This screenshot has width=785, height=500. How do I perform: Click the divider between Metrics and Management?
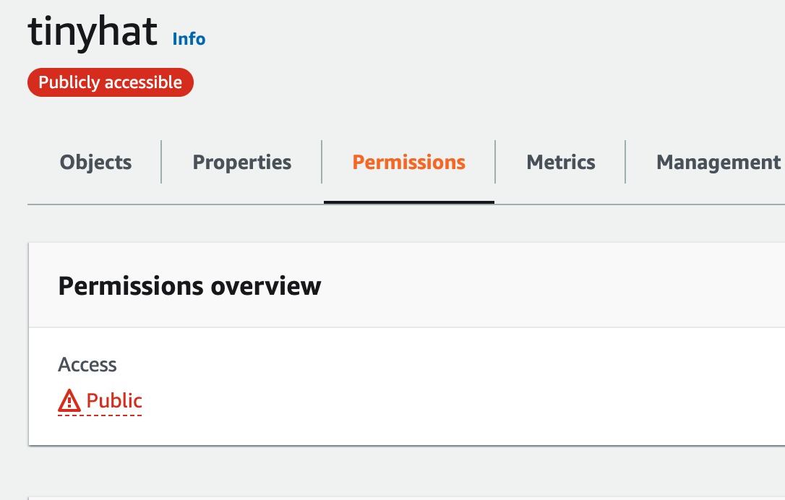point(625,162)
